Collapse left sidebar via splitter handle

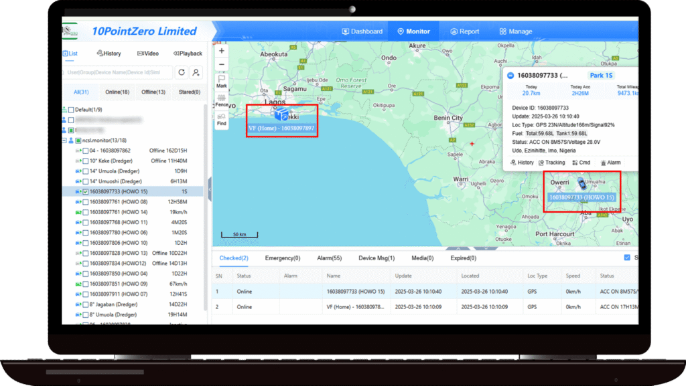pos(210,189)
